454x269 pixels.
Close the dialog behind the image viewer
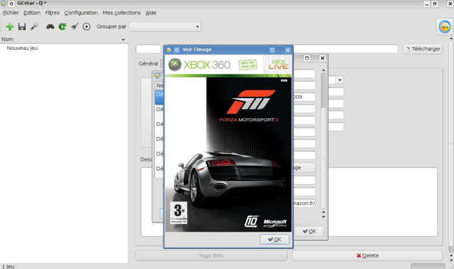coord(322,58)
